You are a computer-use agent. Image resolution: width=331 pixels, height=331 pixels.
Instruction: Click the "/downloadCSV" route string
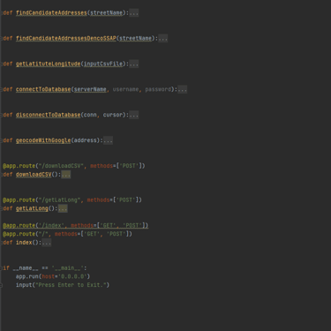tap(61, 166)
